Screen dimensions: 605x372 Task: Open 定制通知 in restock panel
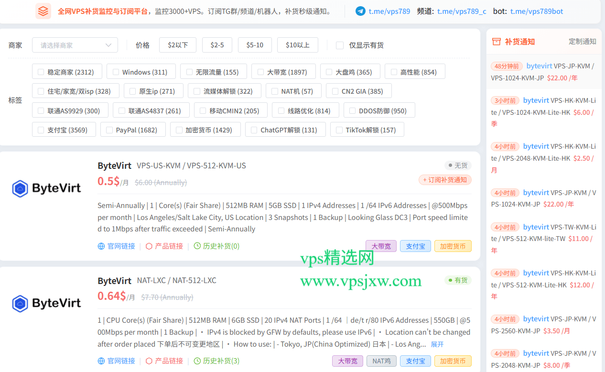point(583,42)
